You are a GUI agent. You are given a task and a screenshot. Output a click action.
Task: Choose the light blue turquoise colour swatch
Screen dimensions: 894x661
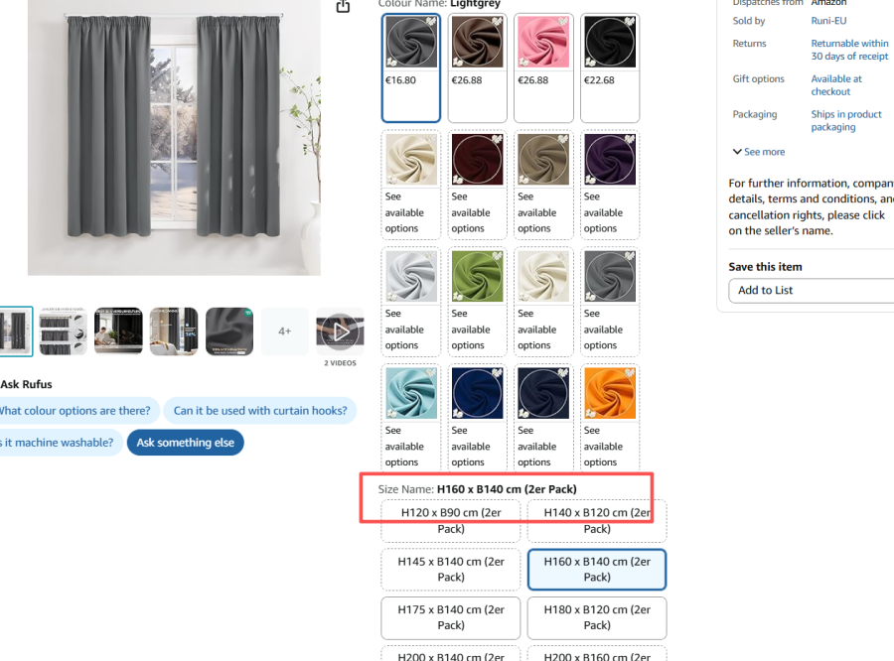coord(411,418)
